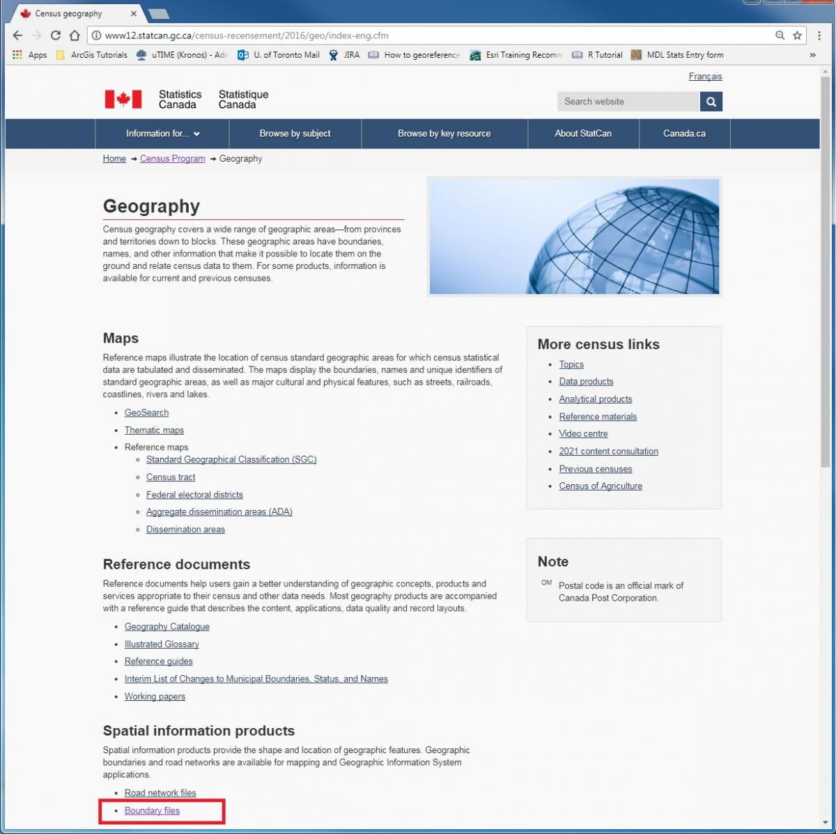Click the Search website field
This screenshot has width=836, height=834.
pos(628,102)
